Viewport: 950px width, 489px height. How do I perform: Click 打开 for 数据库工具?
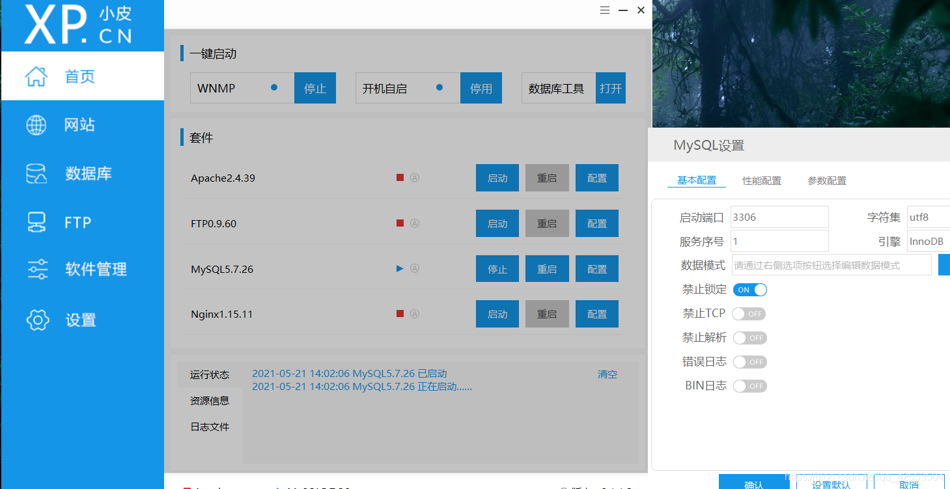(611, 88)
